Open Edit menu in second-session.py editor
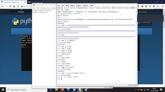 coord(38,8)
